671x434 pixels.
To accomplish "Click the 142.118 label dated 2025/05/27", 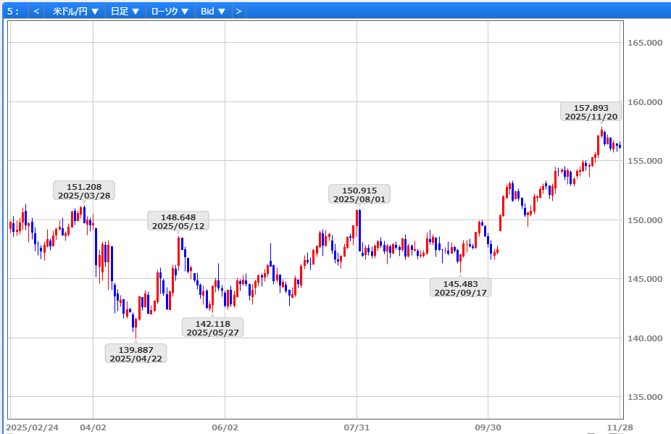I will point(212,327).
